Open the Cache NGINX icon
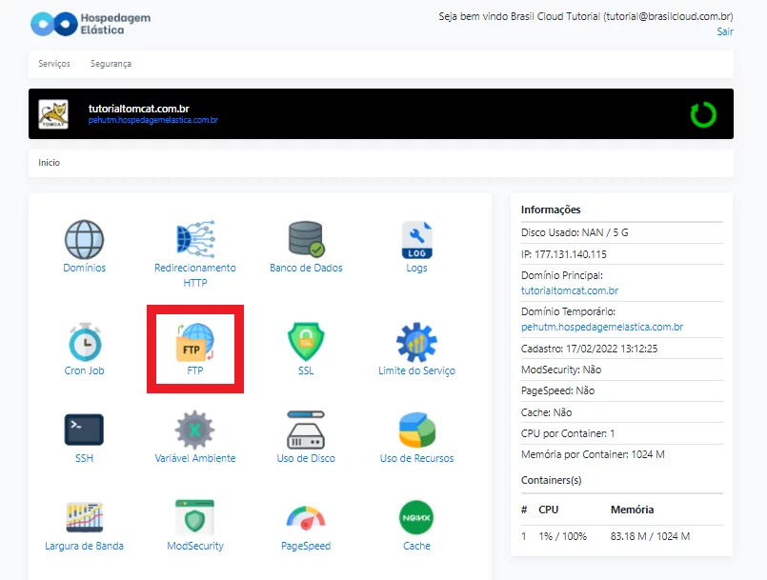Viewport: 767px width, 580px height. point(416,517)
